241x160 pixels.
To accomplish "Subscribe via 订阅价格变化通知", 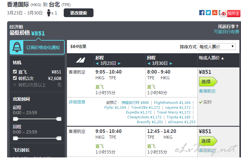I will point(43,47).
